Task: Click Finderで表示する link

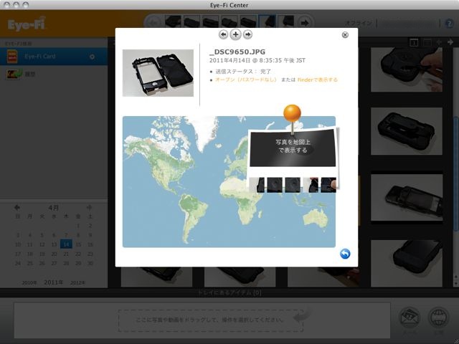Action: click(x=317, y=80)
